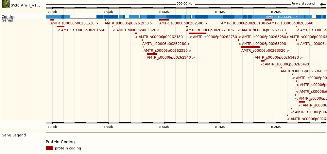This screenshot has width=327, height=154.
Task: Click the S'ctg AmTr_v1... region label
Action: point(25,6)
